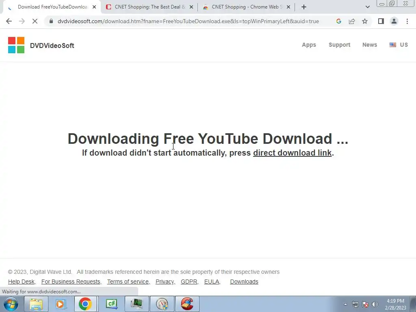Open the News section
Viewport: 416px width, 312px height.
coord(370,45)
